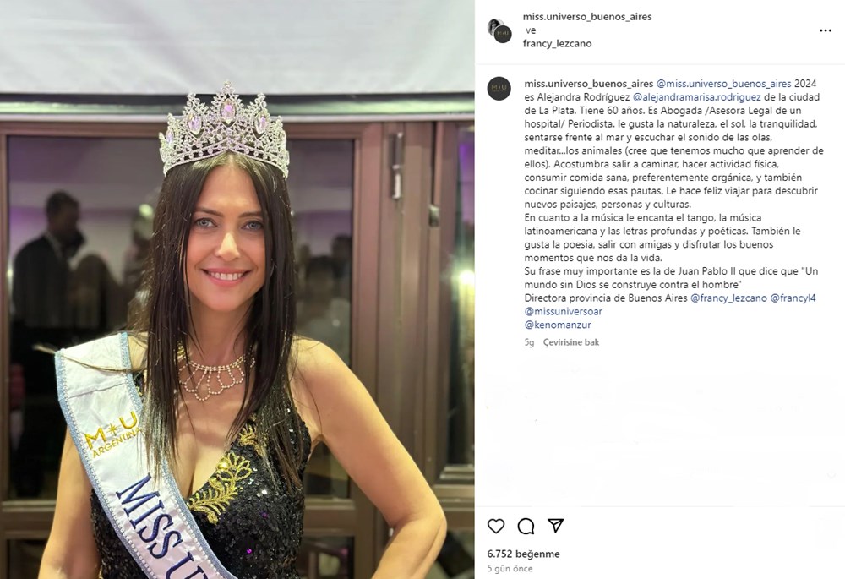Open francy_lezcano profile in header
This screenshot has width=845, height=579.
tap(557, 44)
